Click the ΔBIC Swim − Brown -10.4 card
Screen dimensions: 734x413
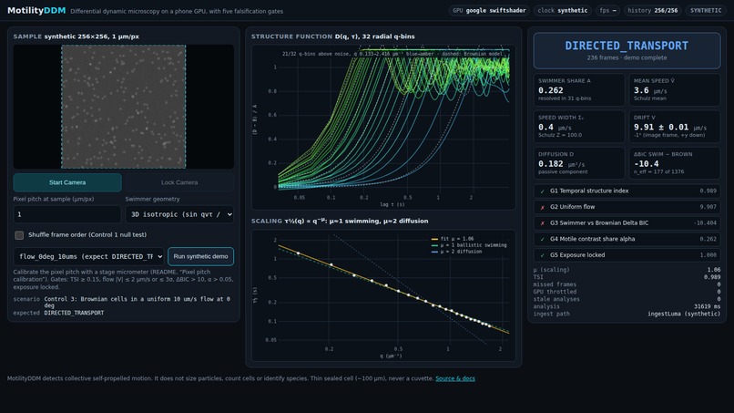[674, 163]
